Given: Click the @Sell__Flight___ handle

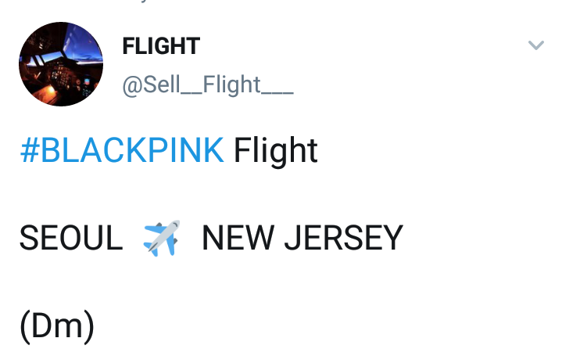Looking at the screenshot, I should (207, 85).
